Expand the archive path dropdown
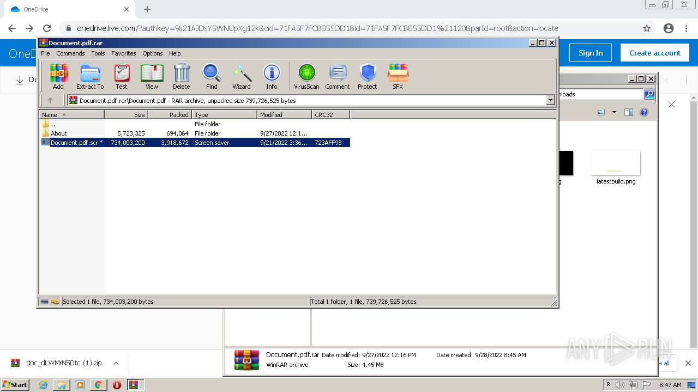The height and width of the screenshot is (392, 698). (x=550, y=100)
